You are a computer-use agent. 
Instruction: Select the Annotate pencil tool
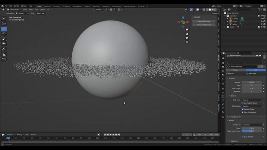4,49
